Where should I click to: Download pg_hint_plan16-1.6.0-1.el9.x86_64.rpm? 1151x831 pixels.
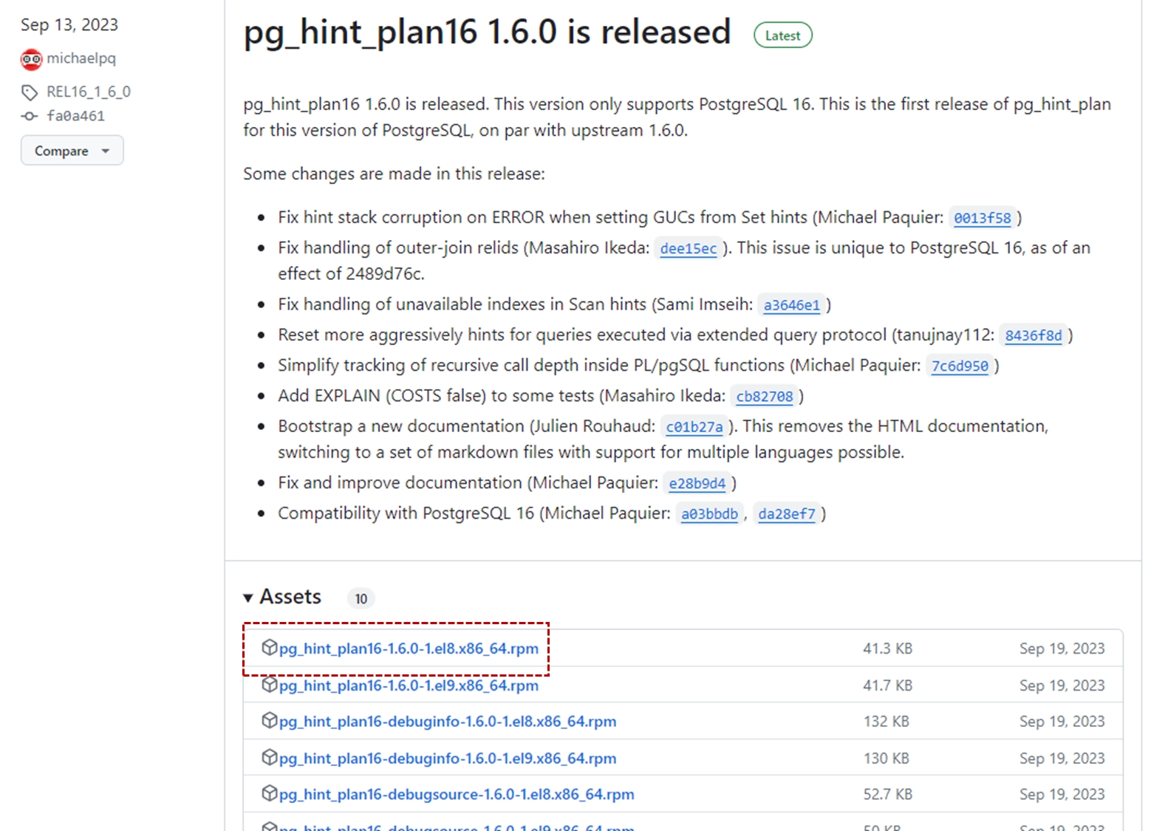(409, 685)
